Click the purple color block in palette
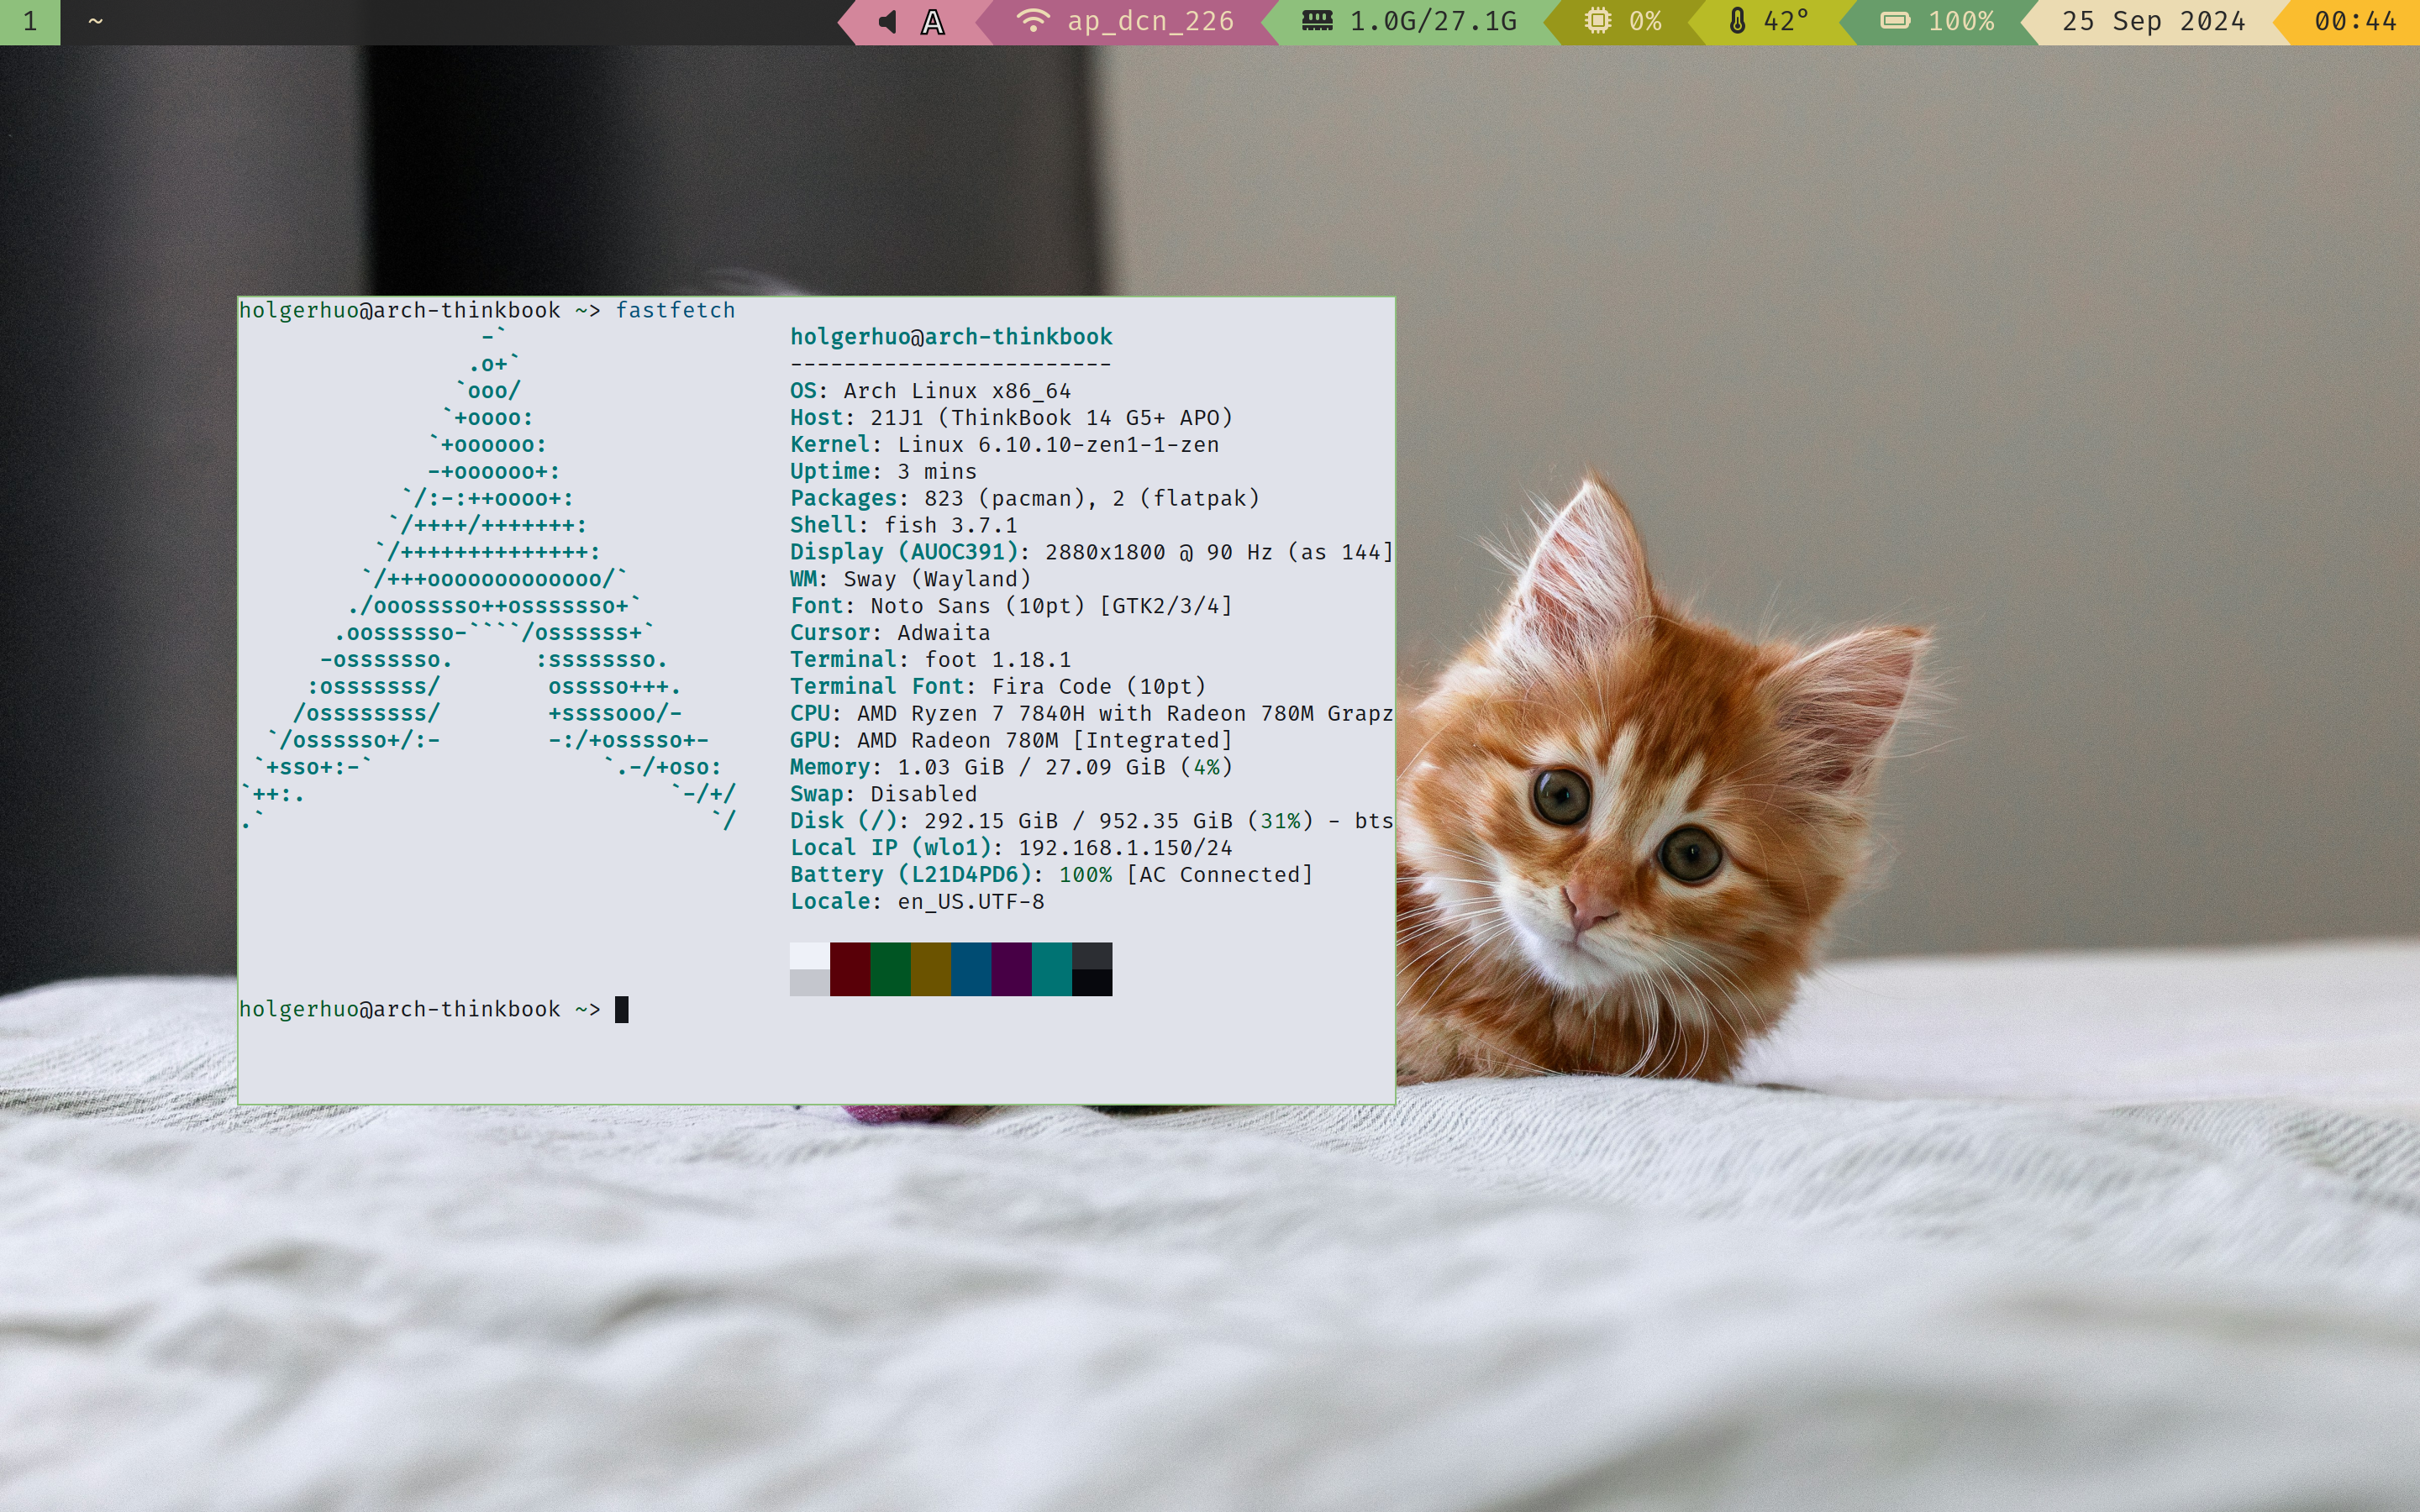Viewport: 2420px width, 1512px height. (1011, 969)
